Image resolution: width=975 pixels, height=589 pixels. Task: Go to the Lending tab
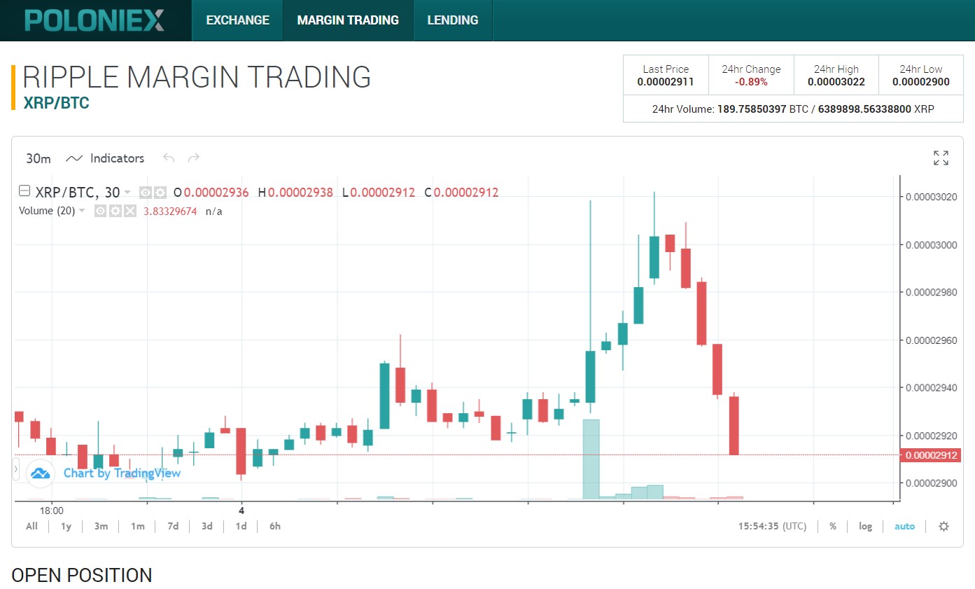[453, 20]
